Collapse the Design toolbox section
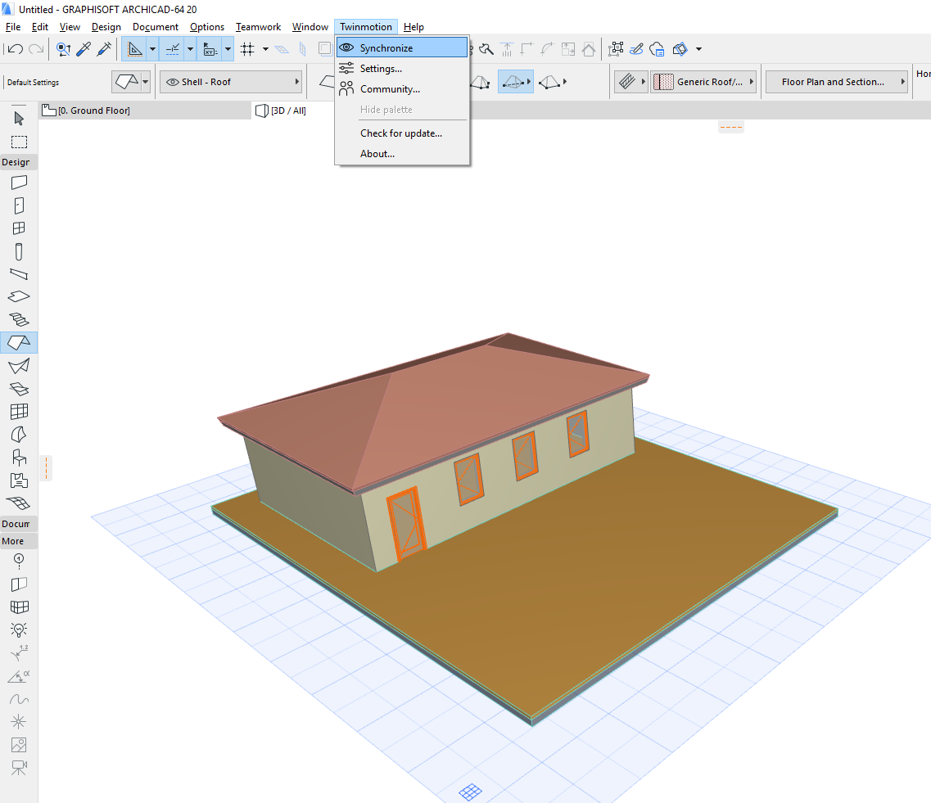 pyautogui.click(x=18, y=162)
